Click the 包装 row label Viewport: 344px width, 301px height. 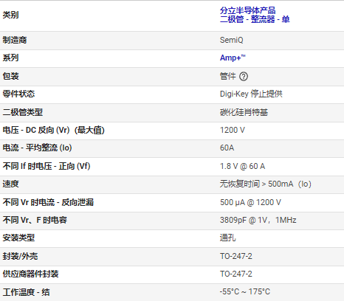point(10,76)
